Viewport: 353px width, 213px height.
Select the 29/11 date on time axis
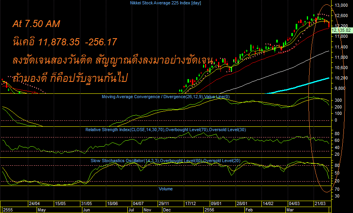click(164, 203)
